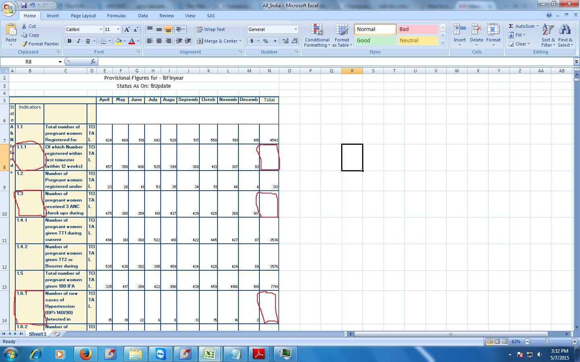Apply comma style number format
580x362 pixels.
(x=275, y=41)
